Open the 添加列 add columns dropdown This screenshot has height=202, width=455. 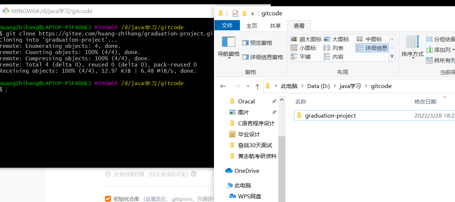tap(441, 50)
